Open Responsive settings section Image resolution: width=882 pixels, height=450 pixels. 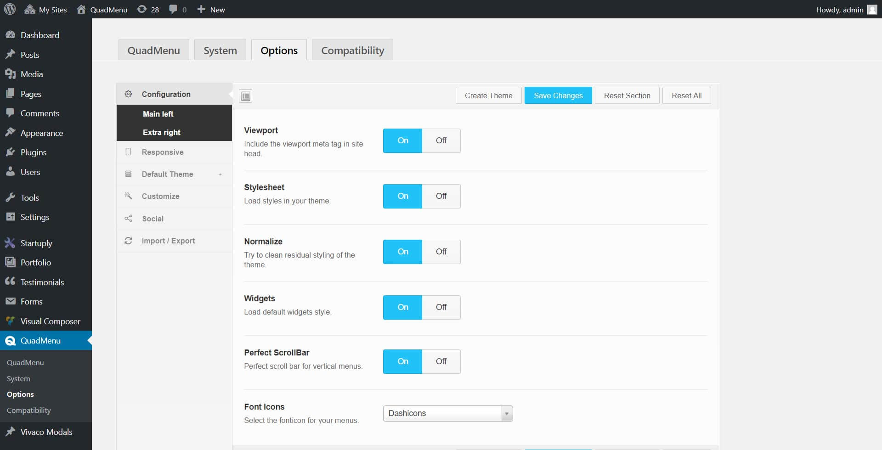pyautogui.click(x=174, y=152)
